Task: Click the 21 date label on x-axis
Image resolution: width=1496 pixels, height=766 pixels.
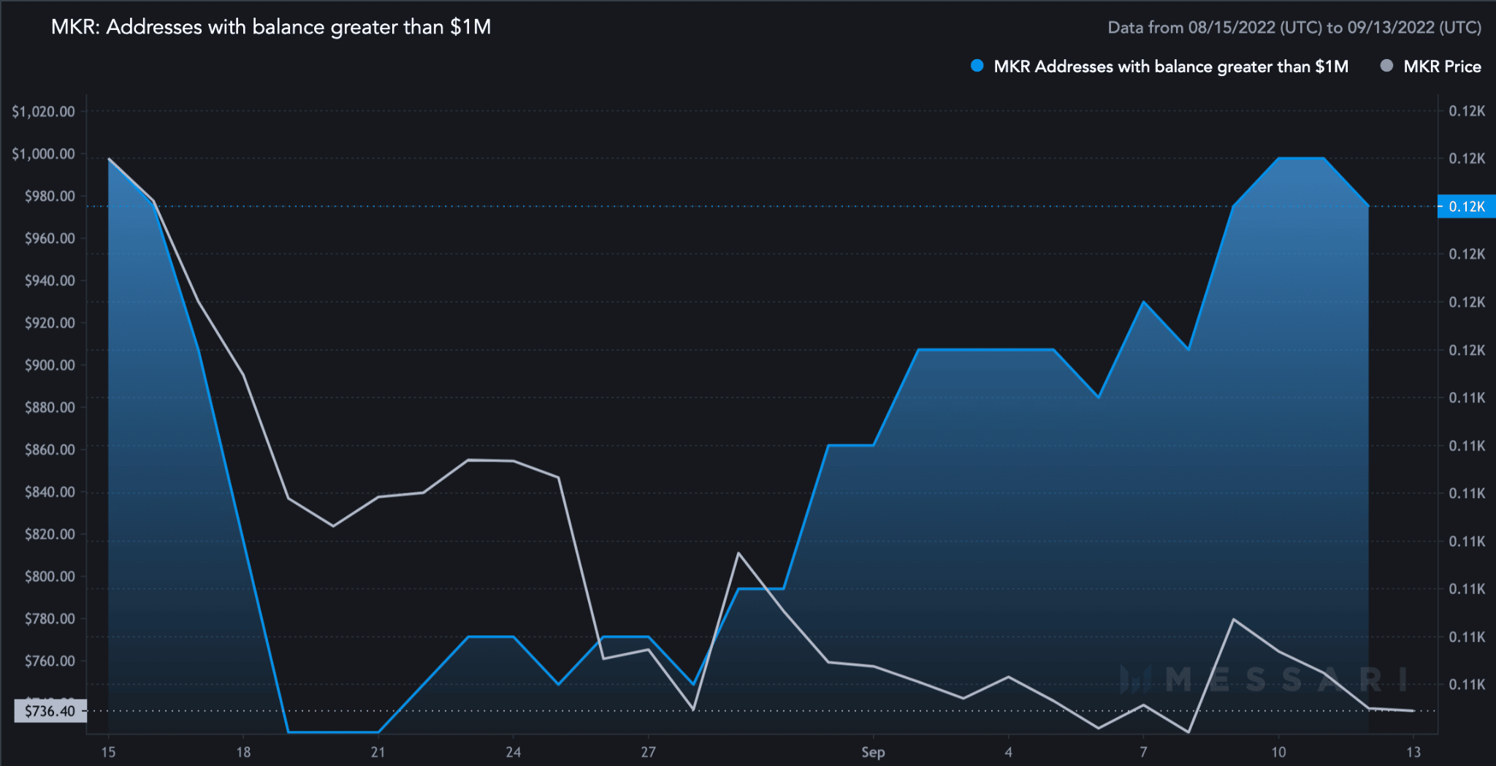Action: click(378, 752)
